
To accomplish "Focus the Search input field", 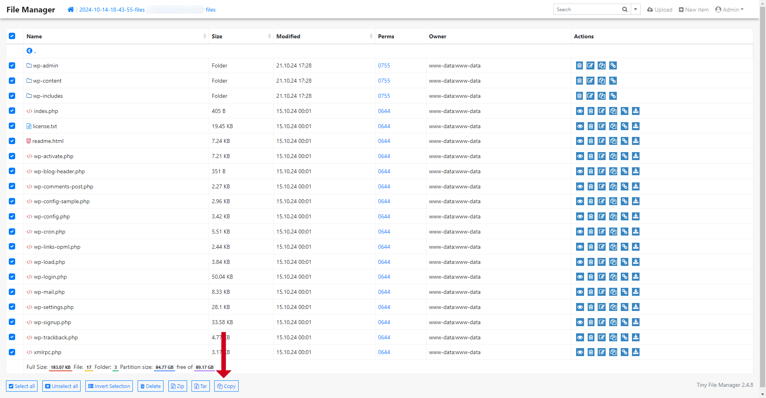I will (x=586, y=10).
